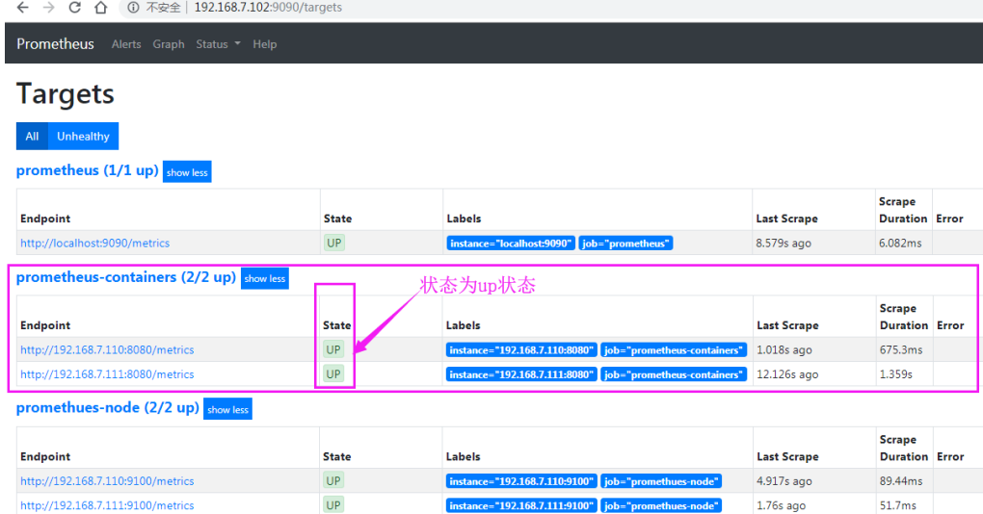Click job label in 192.168.7.110:8080 row

click(674, 350)
